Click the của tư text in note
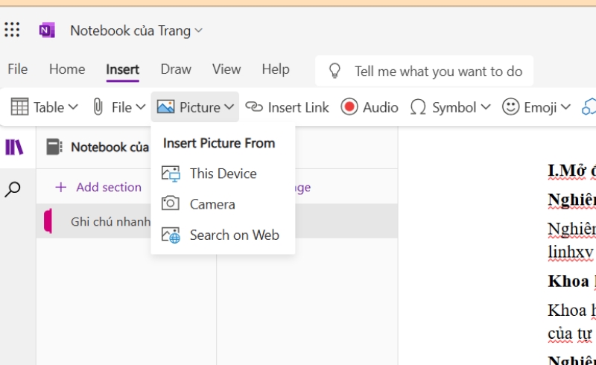Image resolution: width=596 pixels, height=365 pixels. click(570, 334)
